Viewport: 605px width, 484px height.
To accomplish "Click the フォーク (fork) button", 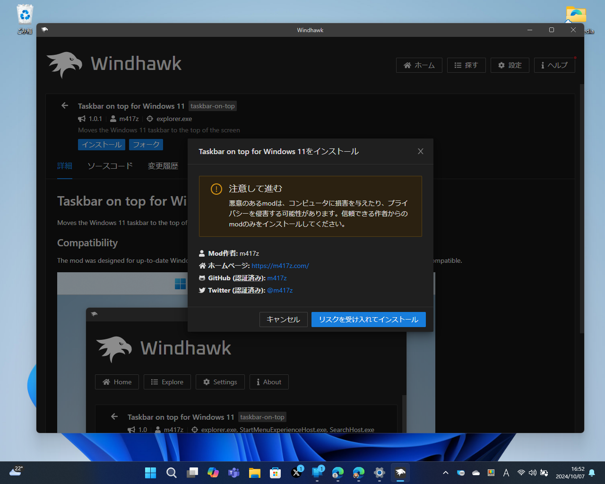I will [x=146, y=145].
